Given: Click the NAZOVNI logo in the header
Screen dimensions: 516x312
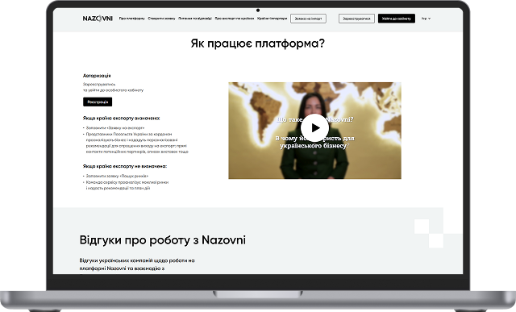Looking at the screenshot, I should pyautogui.click(x=98, y=19).
